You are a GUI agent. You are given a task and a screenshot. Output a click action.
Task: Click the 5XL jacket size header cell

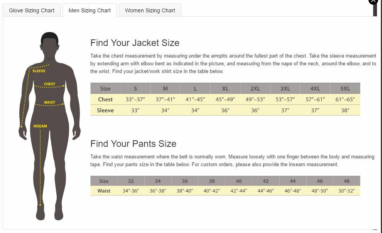345,88
